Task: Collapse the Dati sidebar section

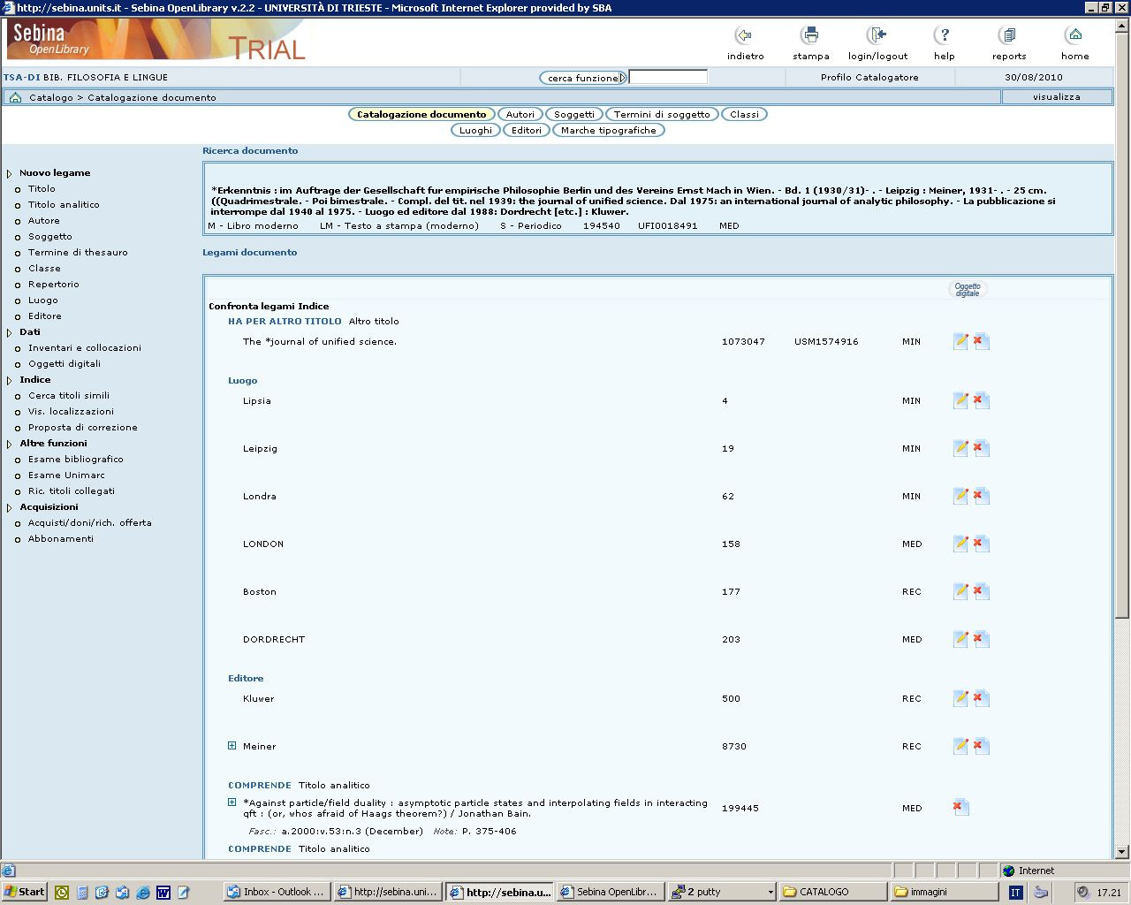Action: point(10,333)
